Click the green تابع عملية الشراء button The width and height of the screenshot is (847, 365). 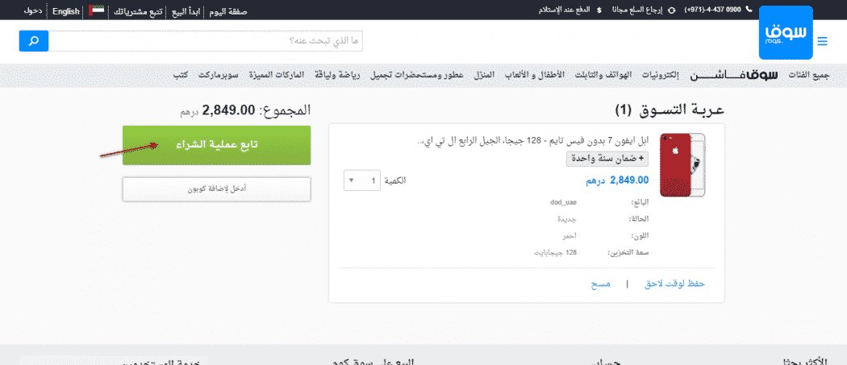(217, 145)
